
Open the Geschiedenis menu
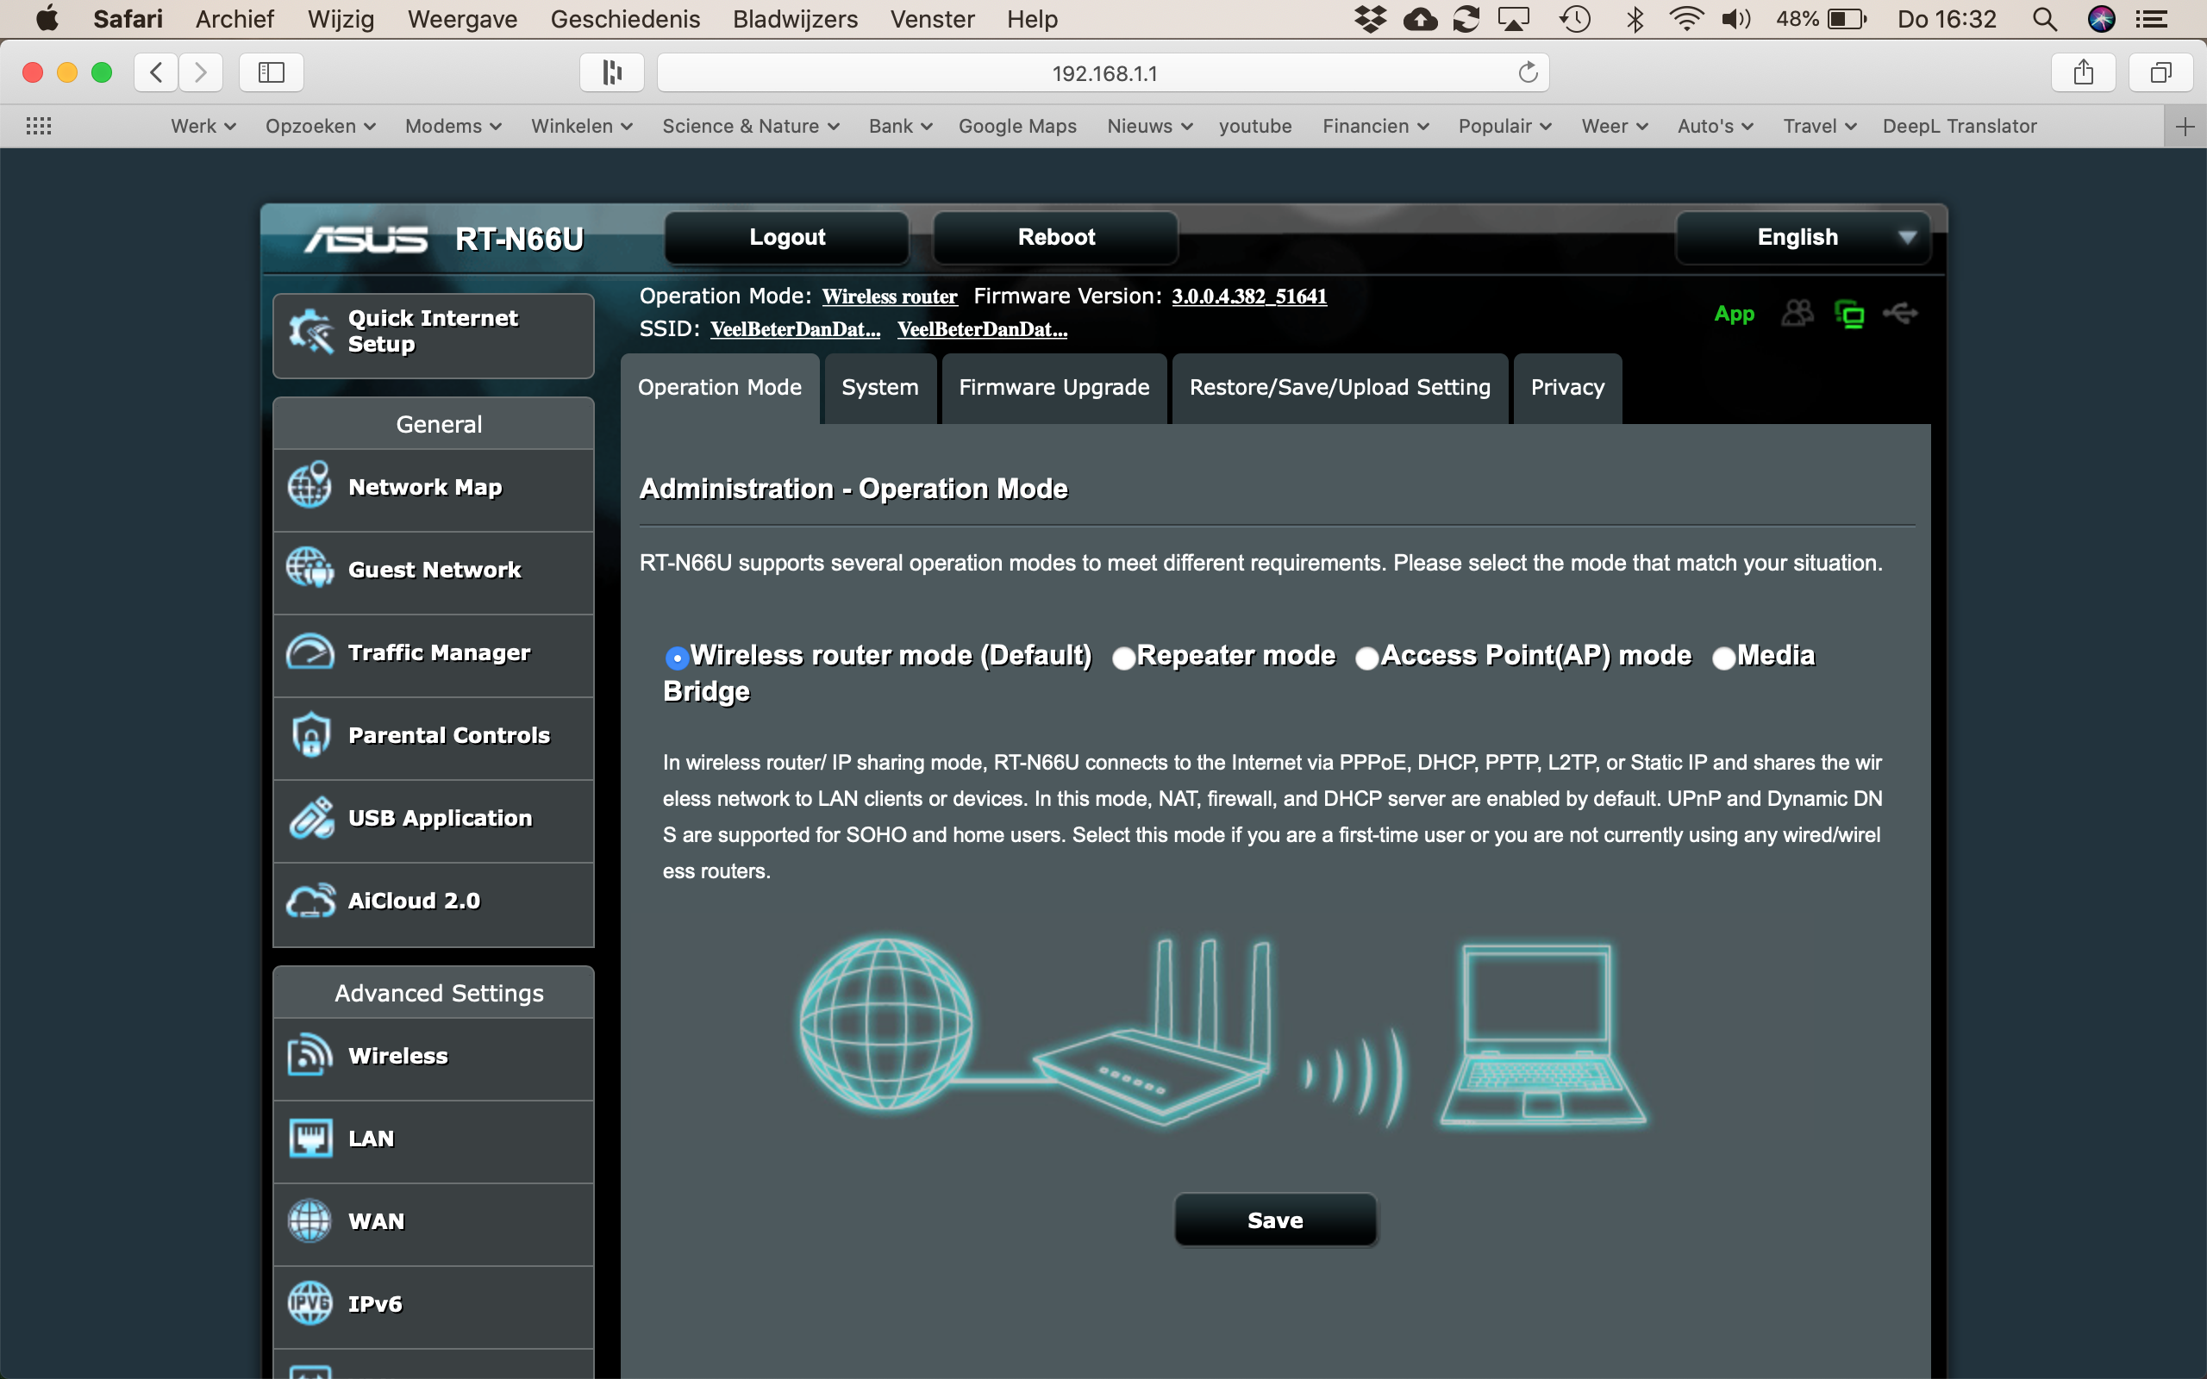(x=625, y=19)
